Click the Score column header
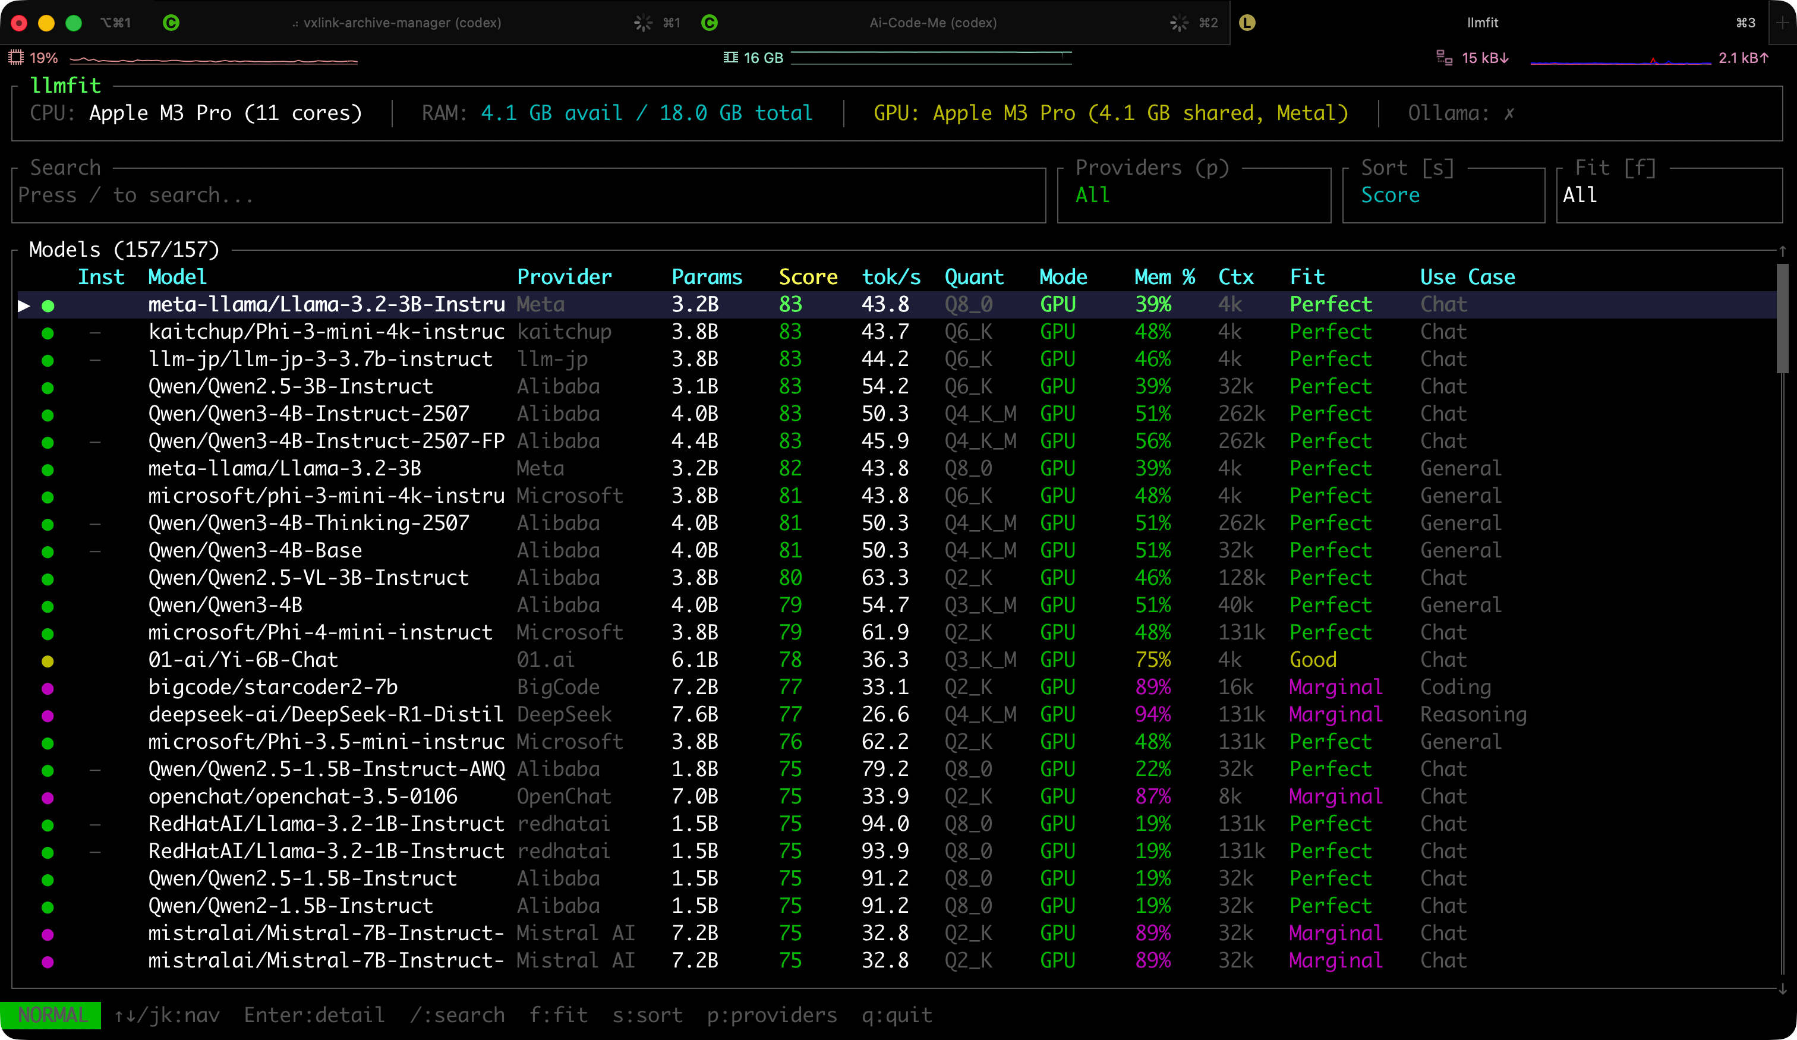1797x1040 pixels. click(808, 277)
